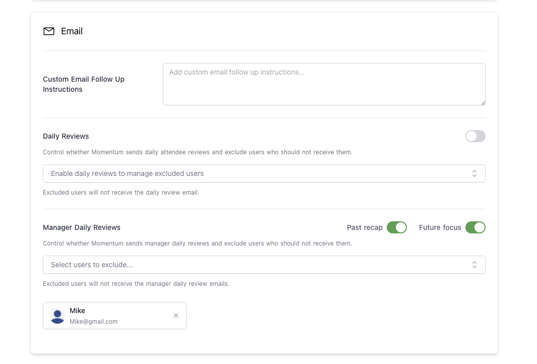Click Mike's avatar icon
Image resolution: width=537 pixels, height=364 pixels.
click(x=57, y=316)
